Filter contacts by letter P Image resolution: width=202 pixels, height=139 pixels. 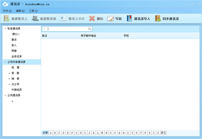click(115, 133)
